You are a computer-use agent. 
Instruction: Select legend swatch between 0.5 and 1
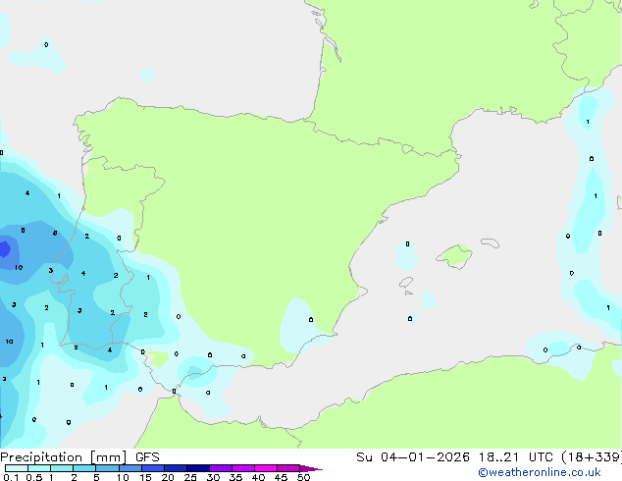tap(39, 468)
